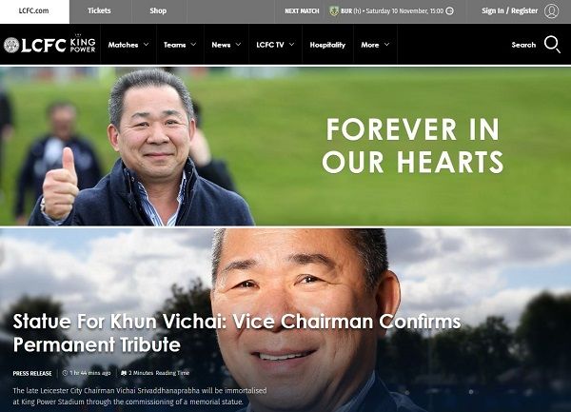Click the Leicester City fox crest logo

(x=11, y=45)
